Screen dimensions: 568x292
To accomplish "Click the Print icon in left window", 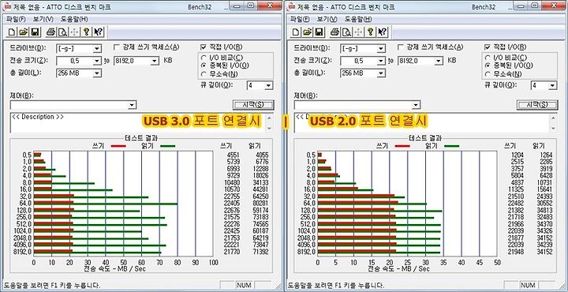I will (51, 32).
